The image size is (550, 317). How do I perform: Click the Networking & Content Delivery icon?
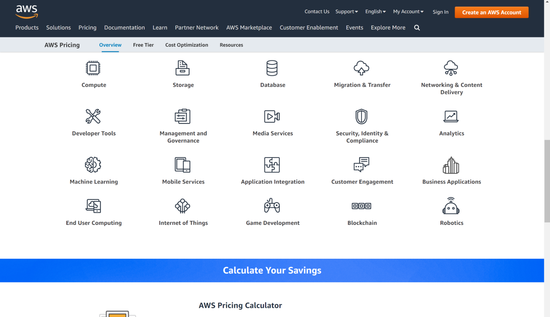[451, 68]
